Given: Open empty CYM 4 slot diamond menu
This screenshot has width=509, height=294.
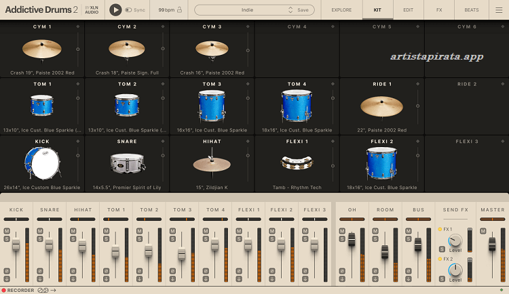Looking at the screenshot, I should click(333, 26).
